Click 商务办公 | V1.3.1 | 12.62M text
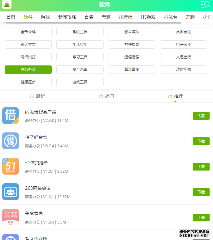This screenshot has width=213, height=240. pos(48,197)
